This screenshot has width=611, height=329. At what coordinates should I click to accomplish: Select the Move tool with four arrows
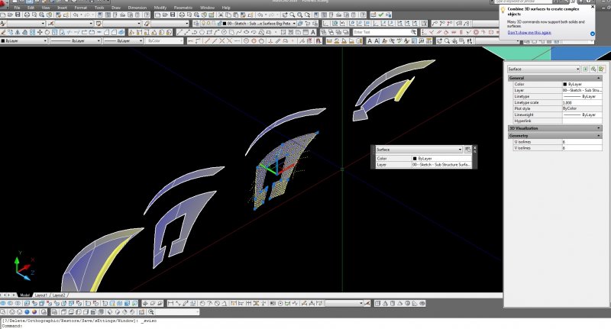coord(40,32)
